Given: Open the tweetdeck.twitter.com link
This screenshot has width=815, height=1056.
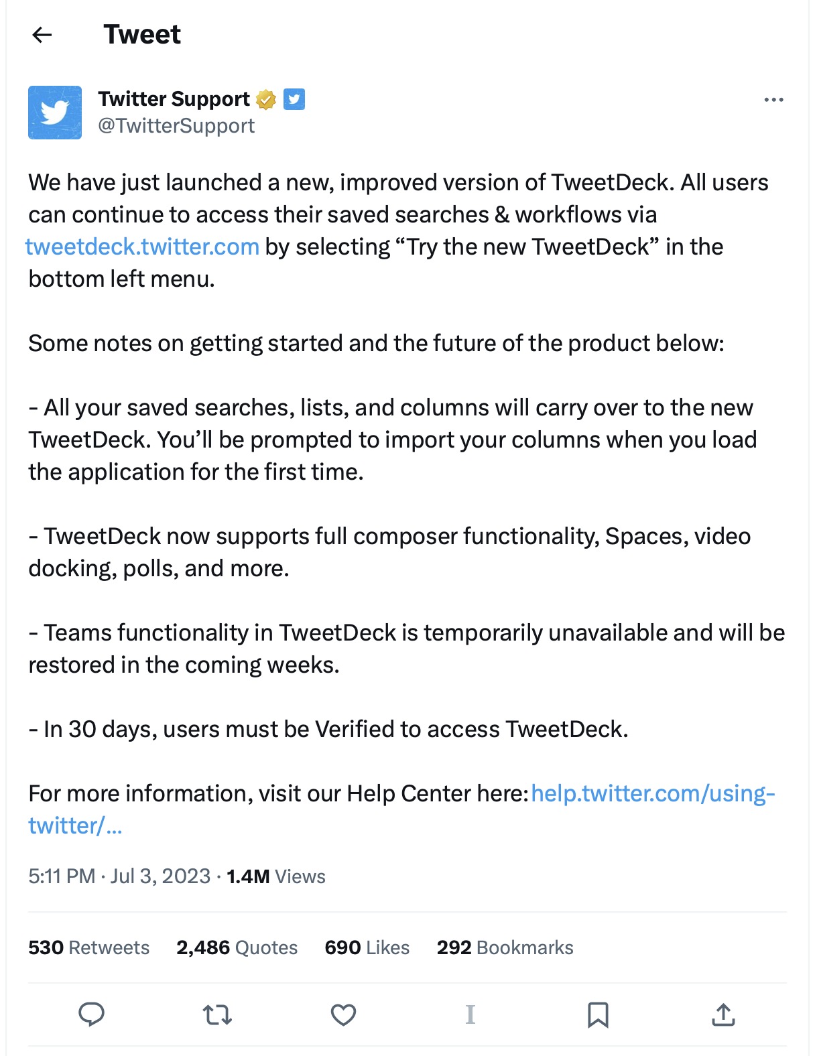Looking at the screenshot, I should click(142, 247).
